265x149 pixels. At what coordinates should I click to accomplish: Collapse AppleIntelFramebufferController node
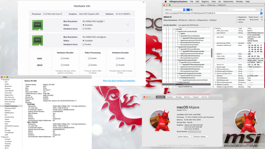(x=177, y=73)
